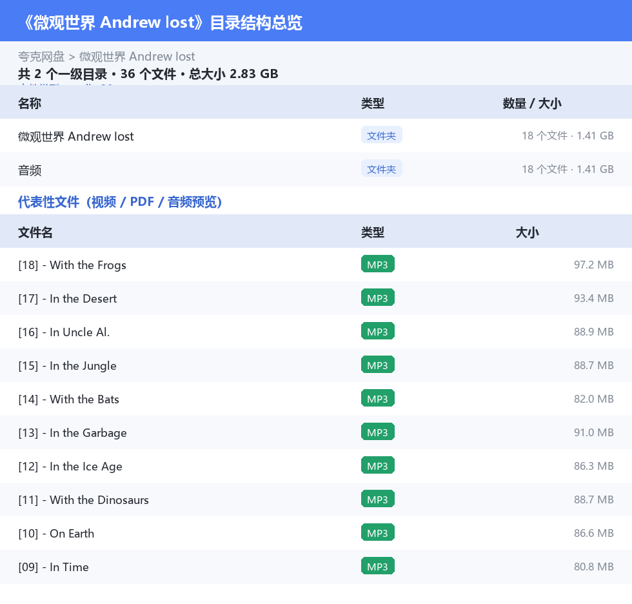Screen dimensions: 632x604
Task: Select file [18] - With the Frogs
Action: pos(72,265)
